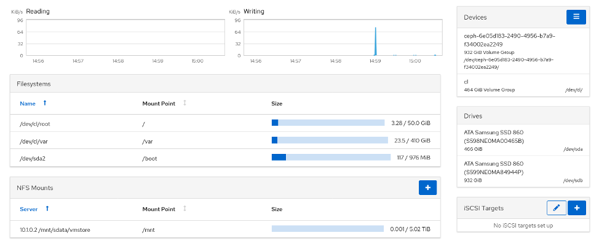The height and width of the screenshot is (241, 599).
Task: Edit iSCSI initiator name with pencil icon
Action: pyautogui.click(x=557, y=208)
